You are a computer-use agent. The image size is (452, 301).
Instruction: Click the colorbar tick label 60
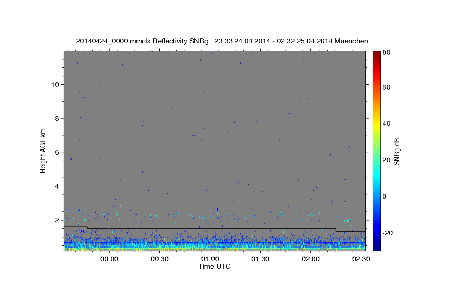click(x=386, y=87)
